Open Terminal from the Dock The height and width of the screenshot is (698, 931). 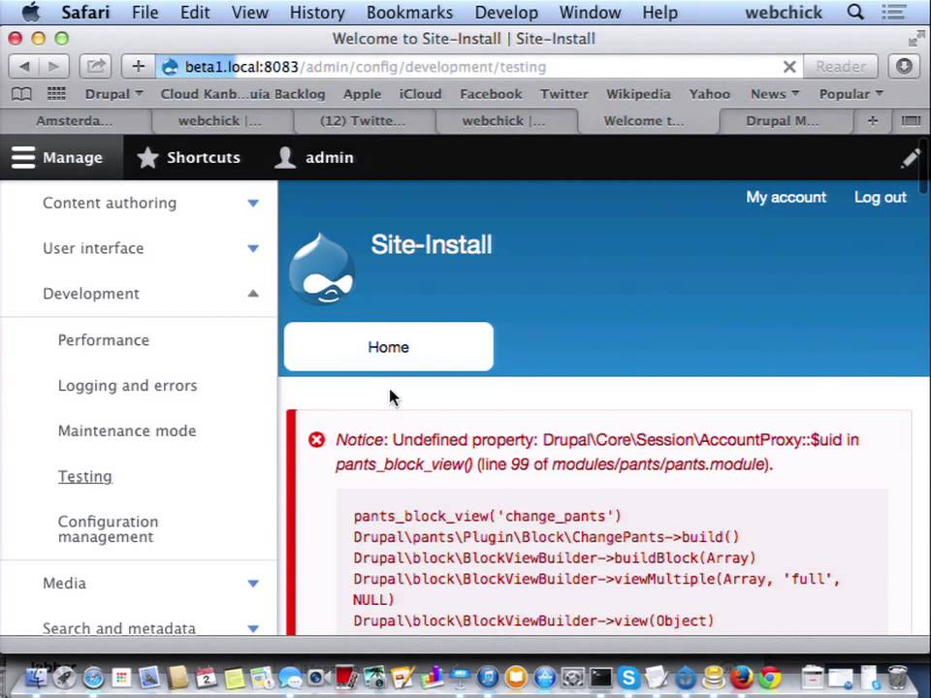[x=601, y=678]
